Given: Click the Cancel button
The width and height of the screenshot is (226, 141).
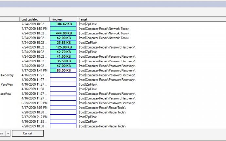Looking at the screenshot, I should point(28,133).
